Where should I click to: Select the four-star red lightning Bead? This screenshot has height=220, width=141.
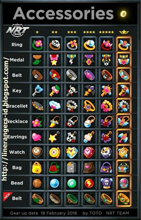[x=89, y=183]
